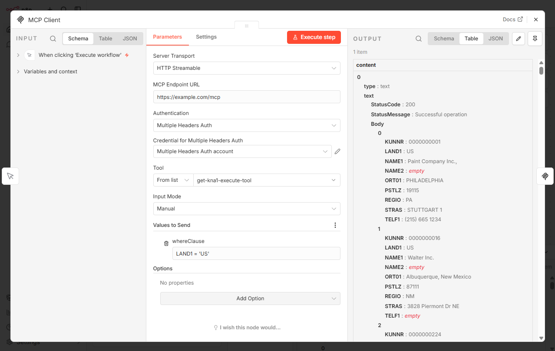Click NAME1 'Walter Inc.' value
Image resolution: width=555 pixels, height=351 pixels.
click(420, 258)
